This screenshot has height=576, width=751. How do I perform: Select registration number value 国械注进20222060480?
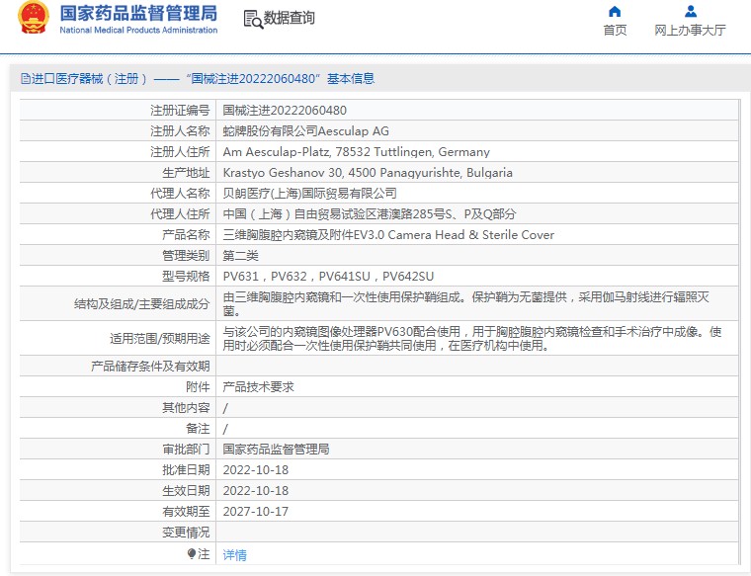coord(285,111)
